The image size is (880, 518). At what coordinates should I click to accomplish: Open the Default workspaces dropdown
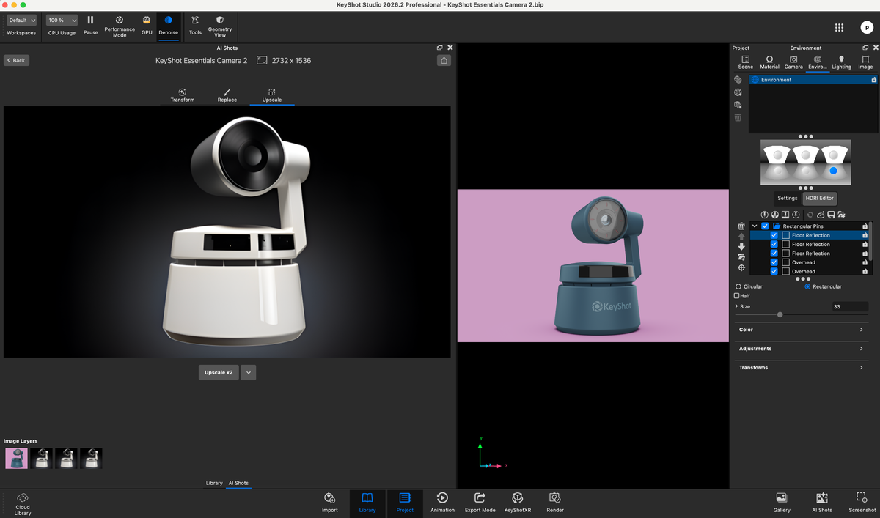coord(21,21)
